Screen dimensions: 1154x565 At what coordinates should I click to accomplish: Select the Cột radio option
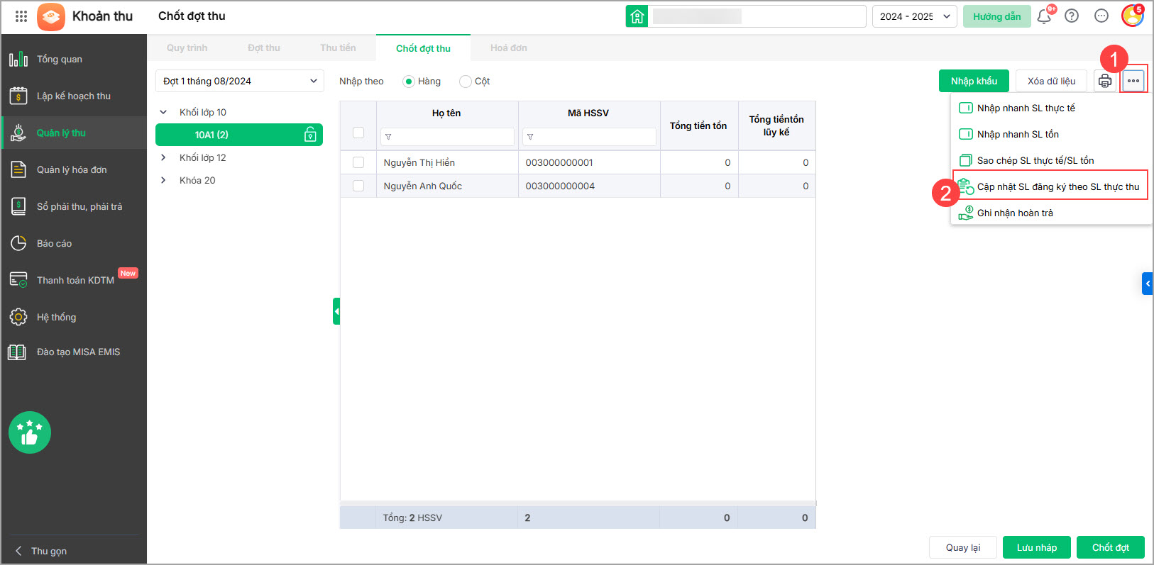coord(466,82)
